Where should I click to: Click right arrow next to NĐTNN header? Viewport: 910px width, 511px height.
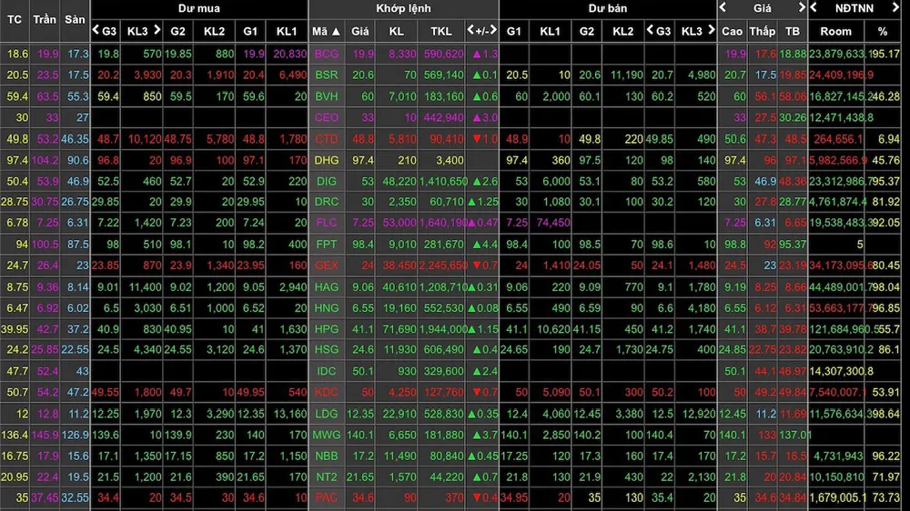895,7
